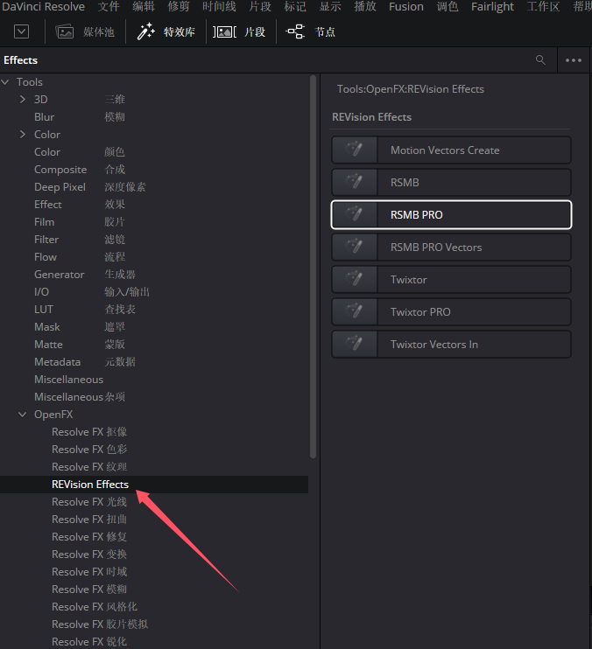Click the 特效库 magic wand icon
Viewport: 592px width, 649px height.
point(146,31)
